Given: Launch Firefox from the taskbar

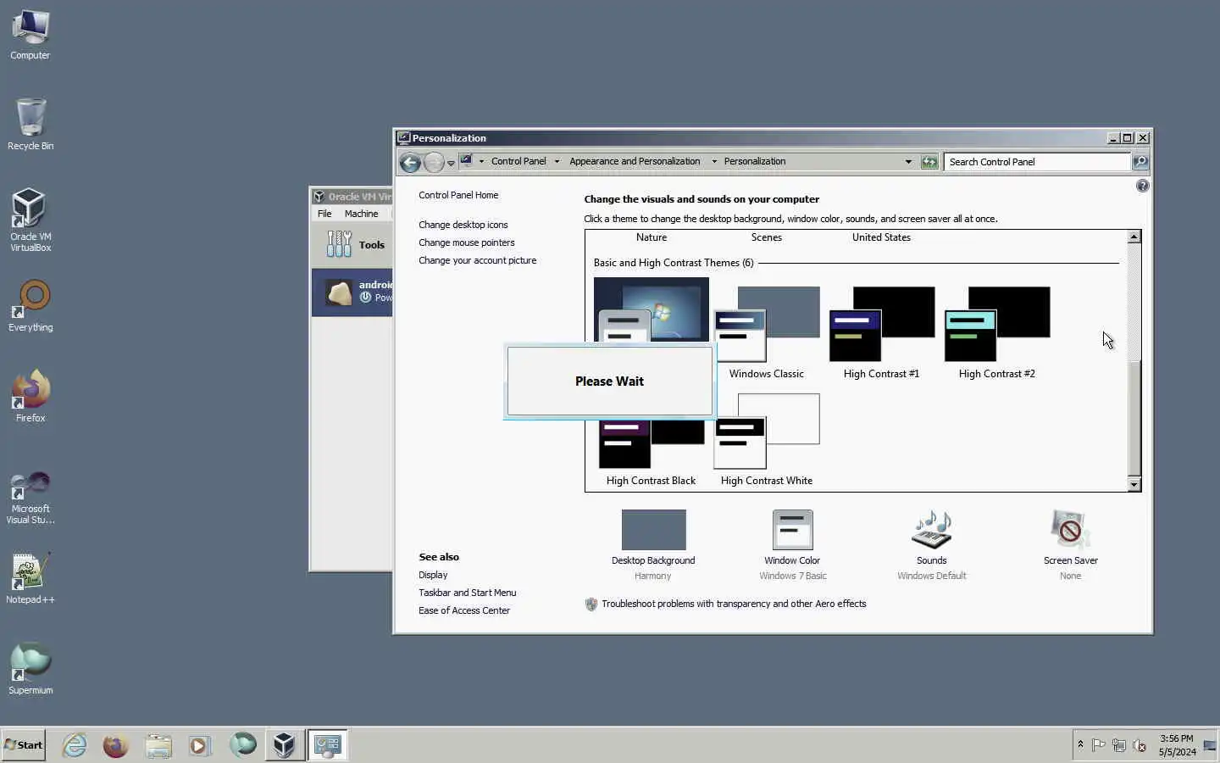Looking at the screenshot, I should [116, 745].
